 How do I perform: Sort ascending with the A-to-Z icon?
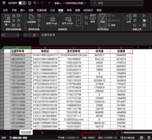click(86, 17)
